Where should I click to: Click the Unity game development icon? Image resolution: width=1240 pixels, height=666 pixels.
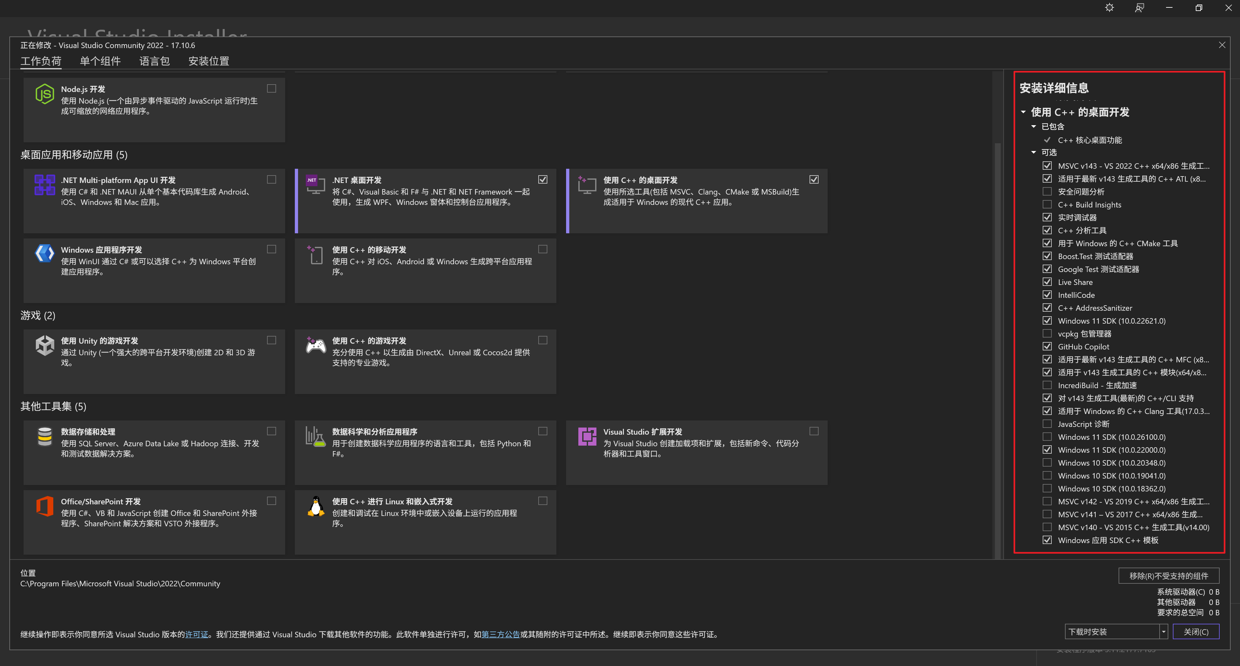point(45,345)
